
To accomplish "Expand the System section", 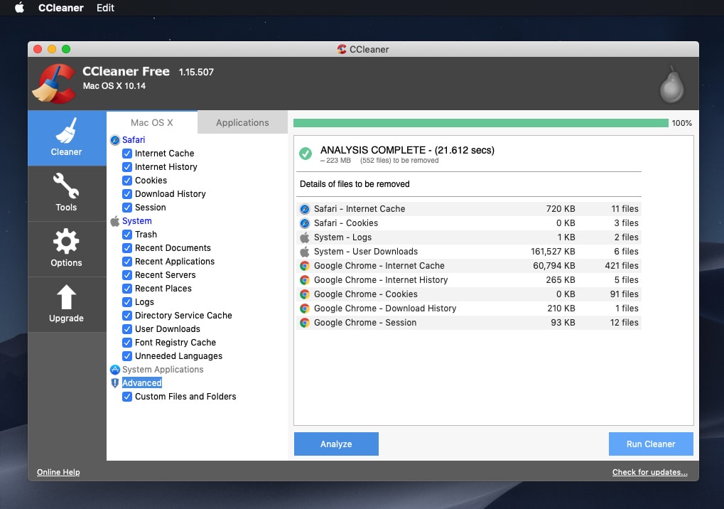I will pyautogui.click(x=136, y=220).
